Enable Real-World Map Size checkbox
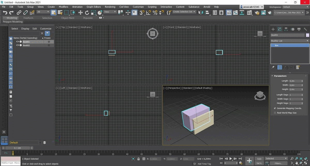Screen dimensions: 310x166 (275, 113)
